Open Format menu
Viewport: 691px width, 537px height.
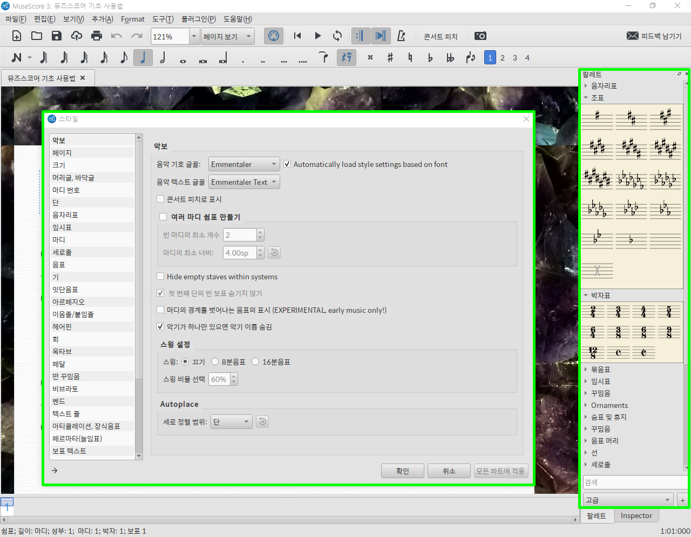133,19
